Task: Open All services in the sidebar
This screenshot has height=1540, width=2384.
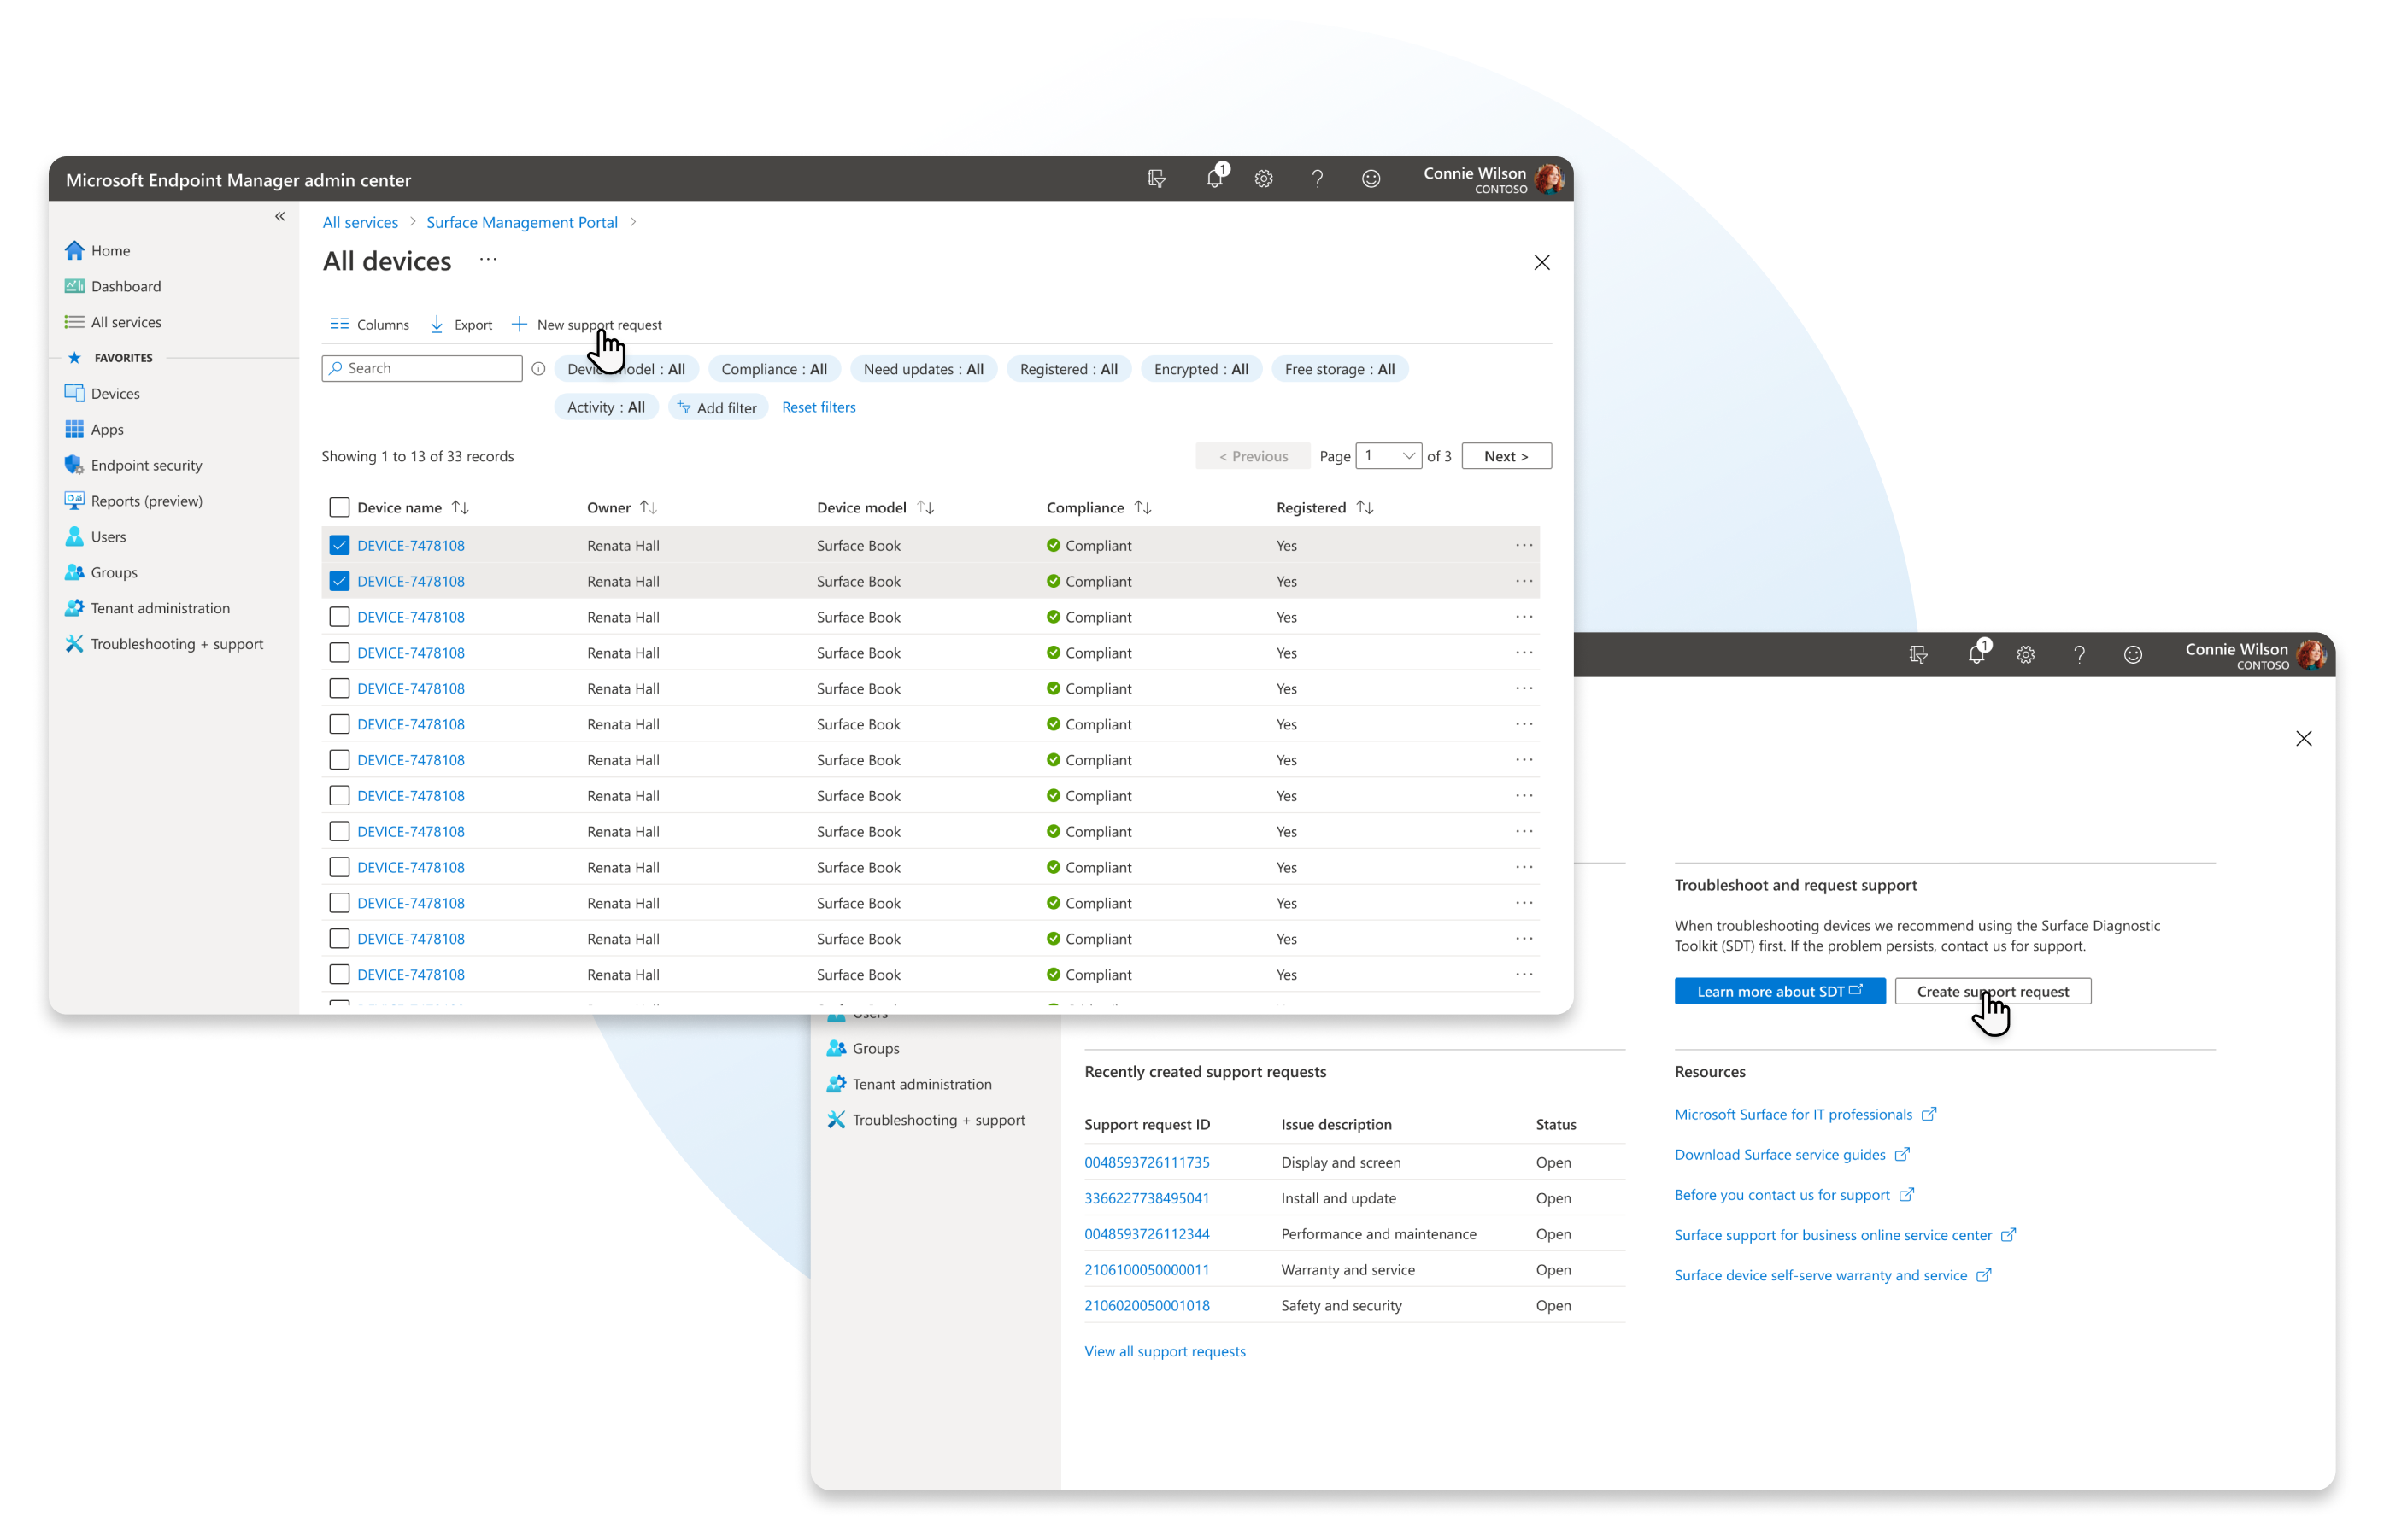Action: click(113, 322)
